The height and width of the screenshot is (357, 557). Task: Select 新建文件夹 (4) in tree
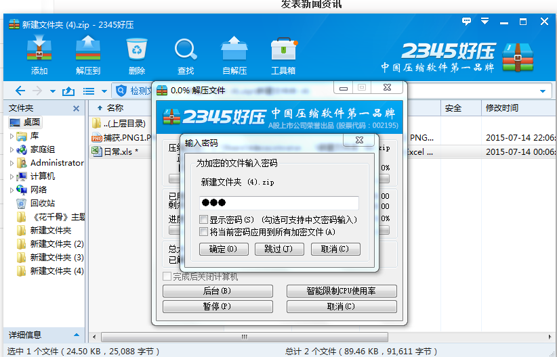pos(50,271)
